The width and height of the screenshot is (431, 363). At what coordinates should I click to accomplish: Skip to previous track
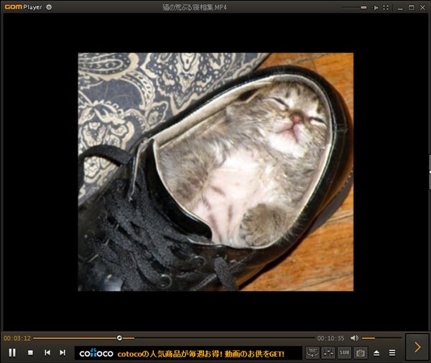coord(47,352)
